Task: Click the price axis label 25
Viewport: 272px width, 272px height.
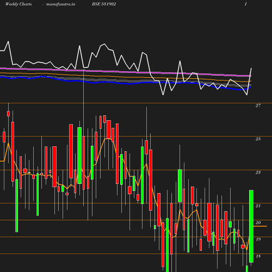Action: (258, 139)
